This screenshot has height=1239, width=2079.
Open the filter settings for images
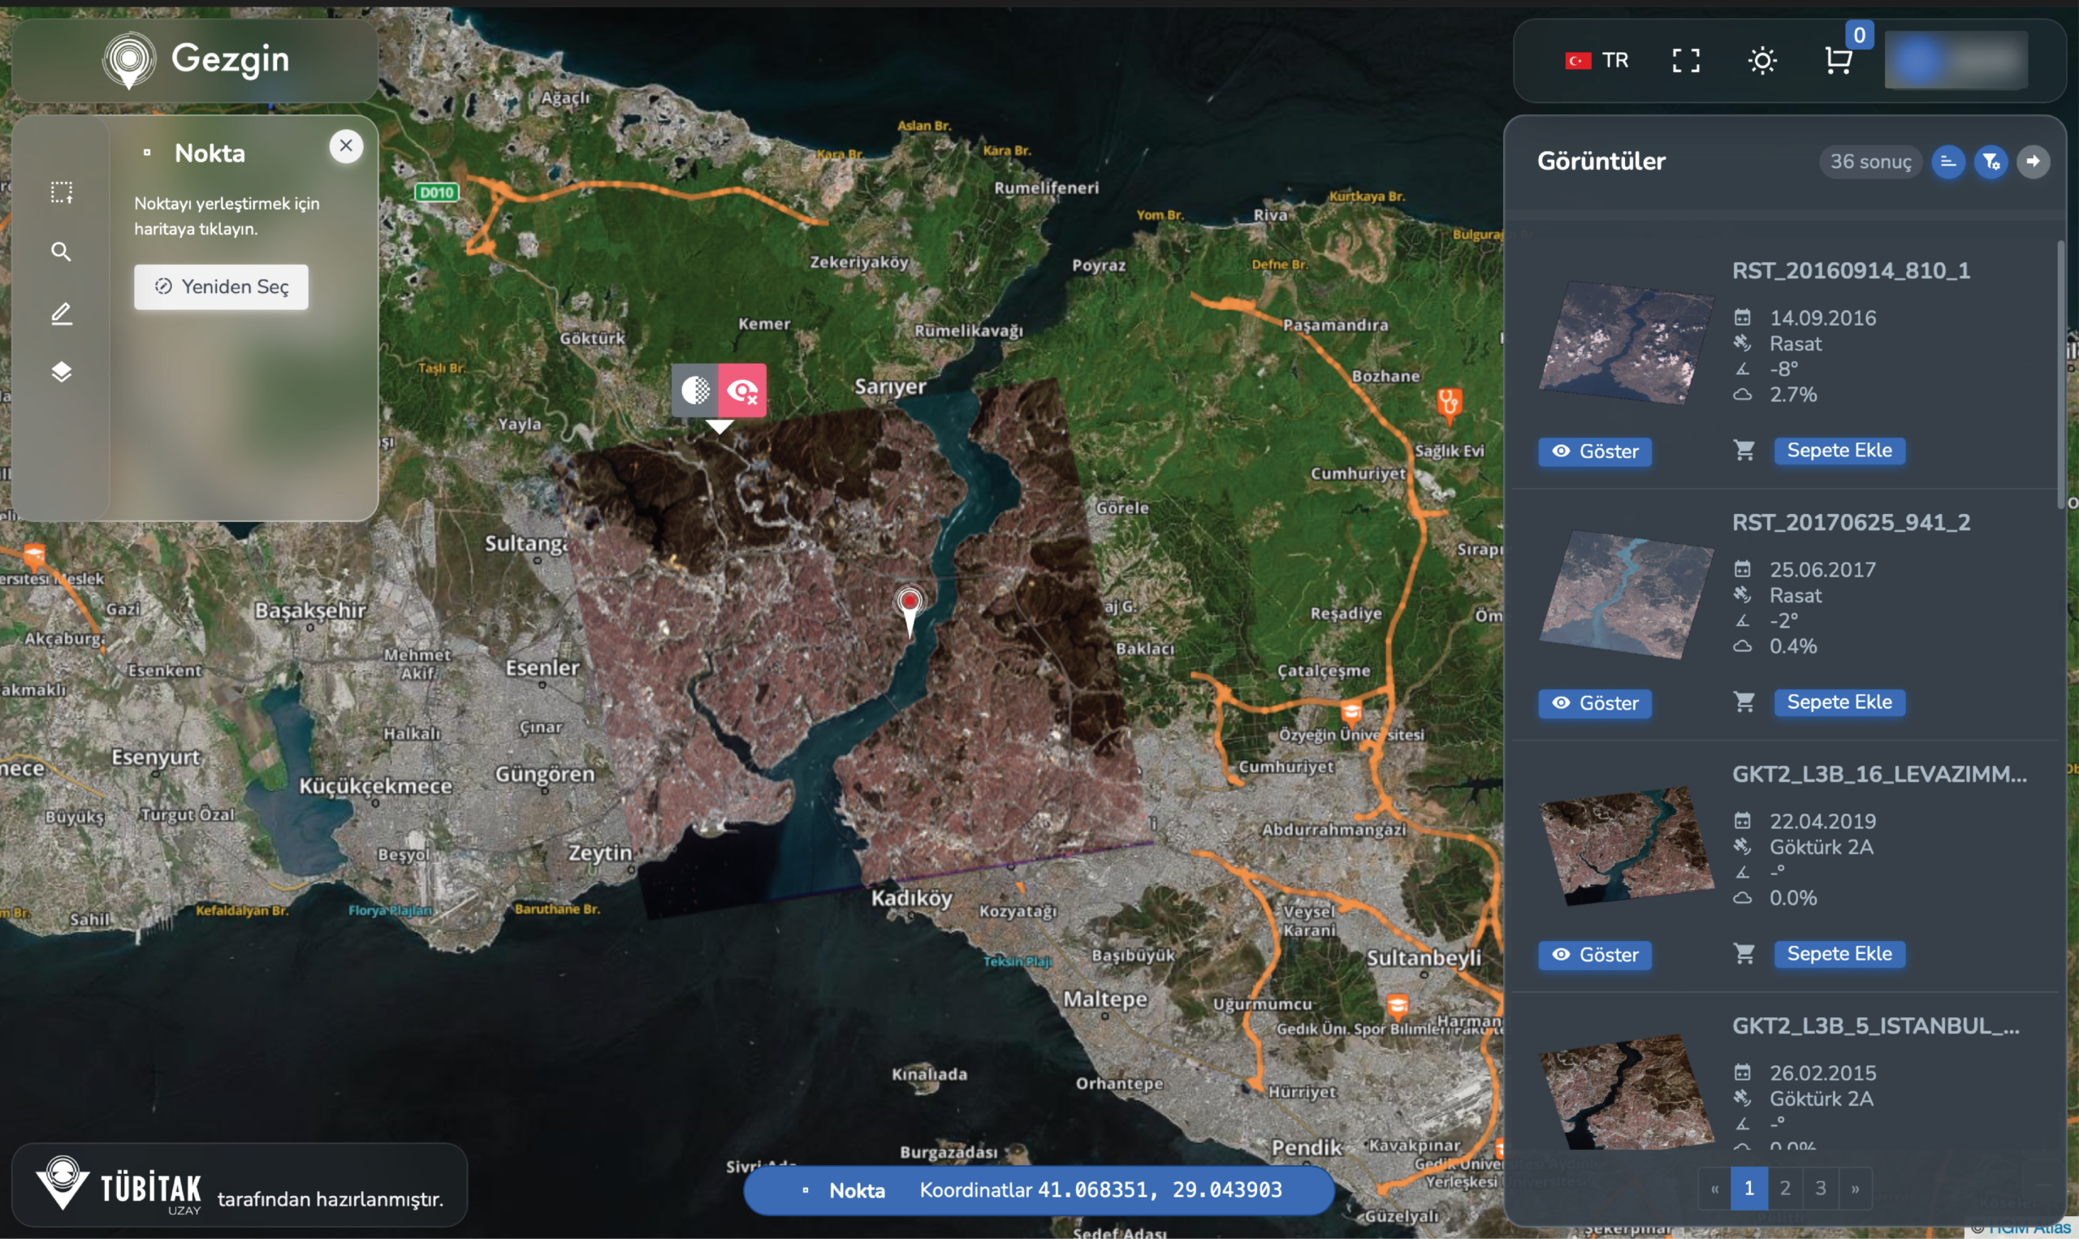[1990, 161]
